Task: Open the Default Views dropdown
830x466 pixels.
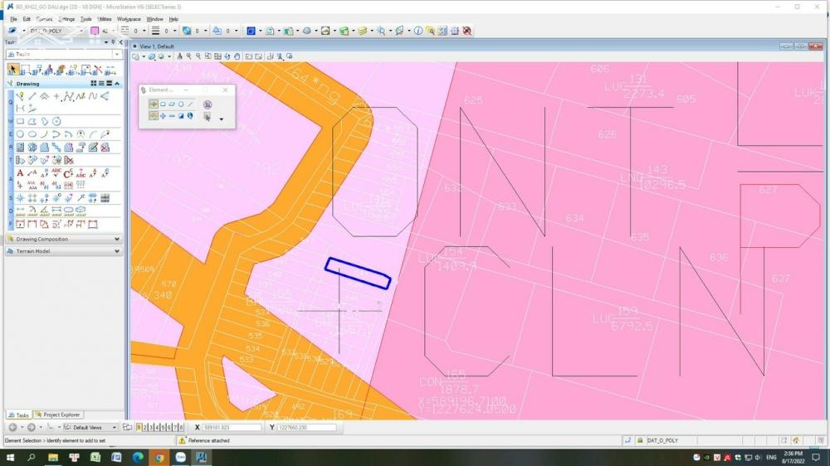Action: [x=91, y=428]
